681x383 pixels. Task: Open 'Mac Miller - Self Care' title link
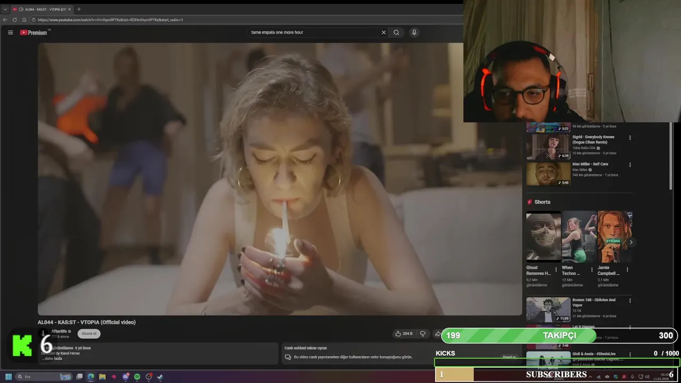[590, 164]
